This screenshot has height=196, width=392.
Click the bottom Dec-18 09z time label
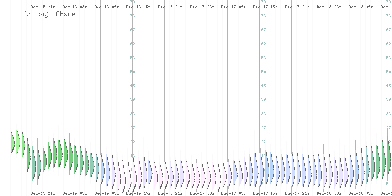(361, 193)
